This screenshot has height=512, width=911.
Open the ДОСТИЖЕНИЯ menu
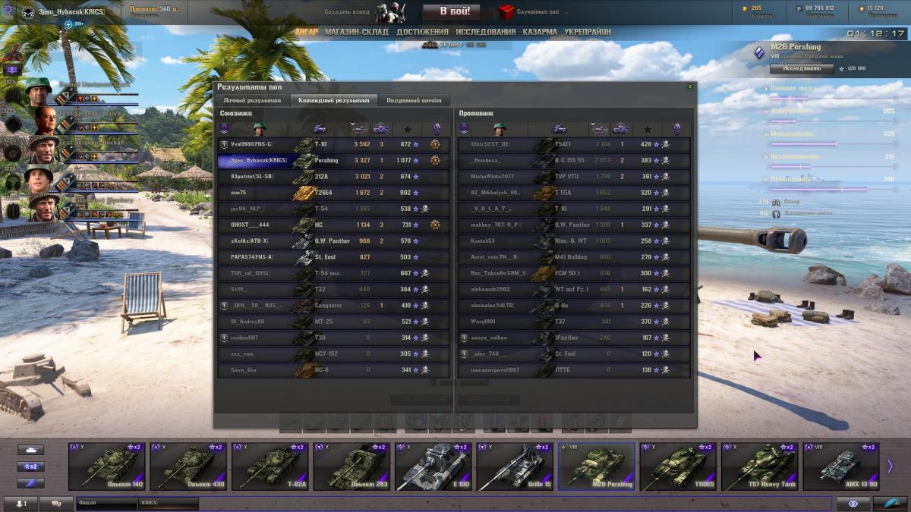click(422, 33)
